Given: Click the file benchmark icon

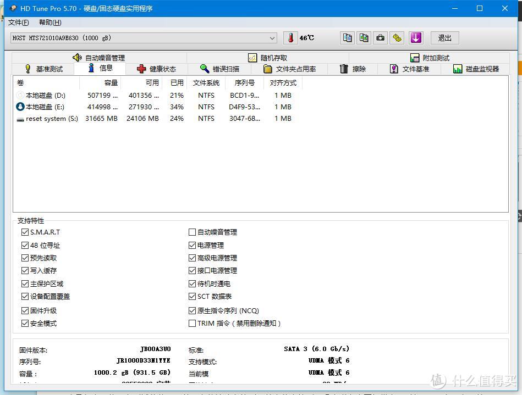Looking at the screenshot, I should pyautogui.click(x=394, y=69).
